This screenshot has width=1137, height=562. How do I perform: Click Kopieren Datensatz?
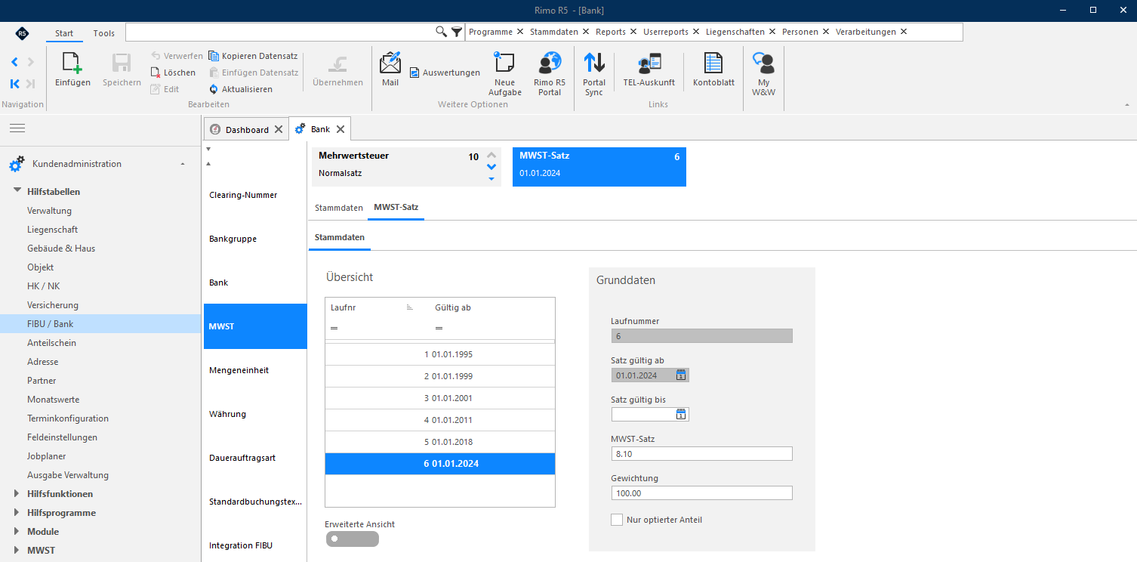tap(253, 56)
